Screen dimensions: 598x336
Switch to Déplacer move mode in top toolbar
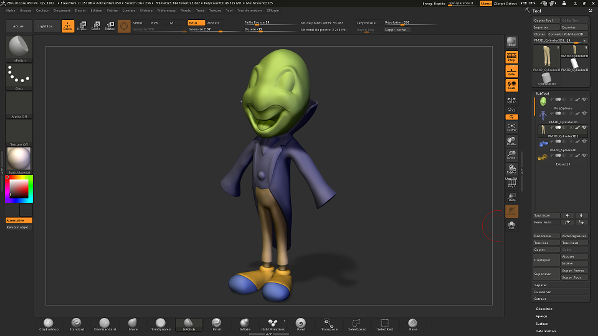(x=82, y=26)
